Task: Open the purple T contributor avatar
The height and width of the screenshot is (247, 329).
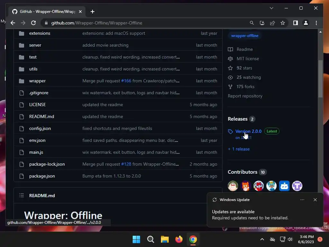Action: (297, 186)
